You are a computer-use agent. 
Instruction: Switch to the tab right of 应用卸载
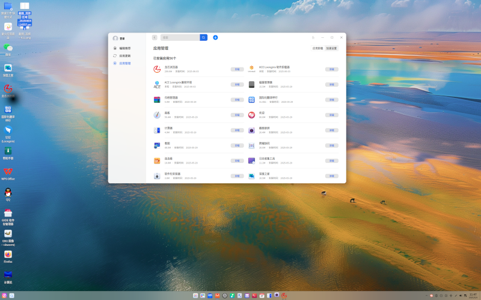pyautogui.click(x=332, y=48)
